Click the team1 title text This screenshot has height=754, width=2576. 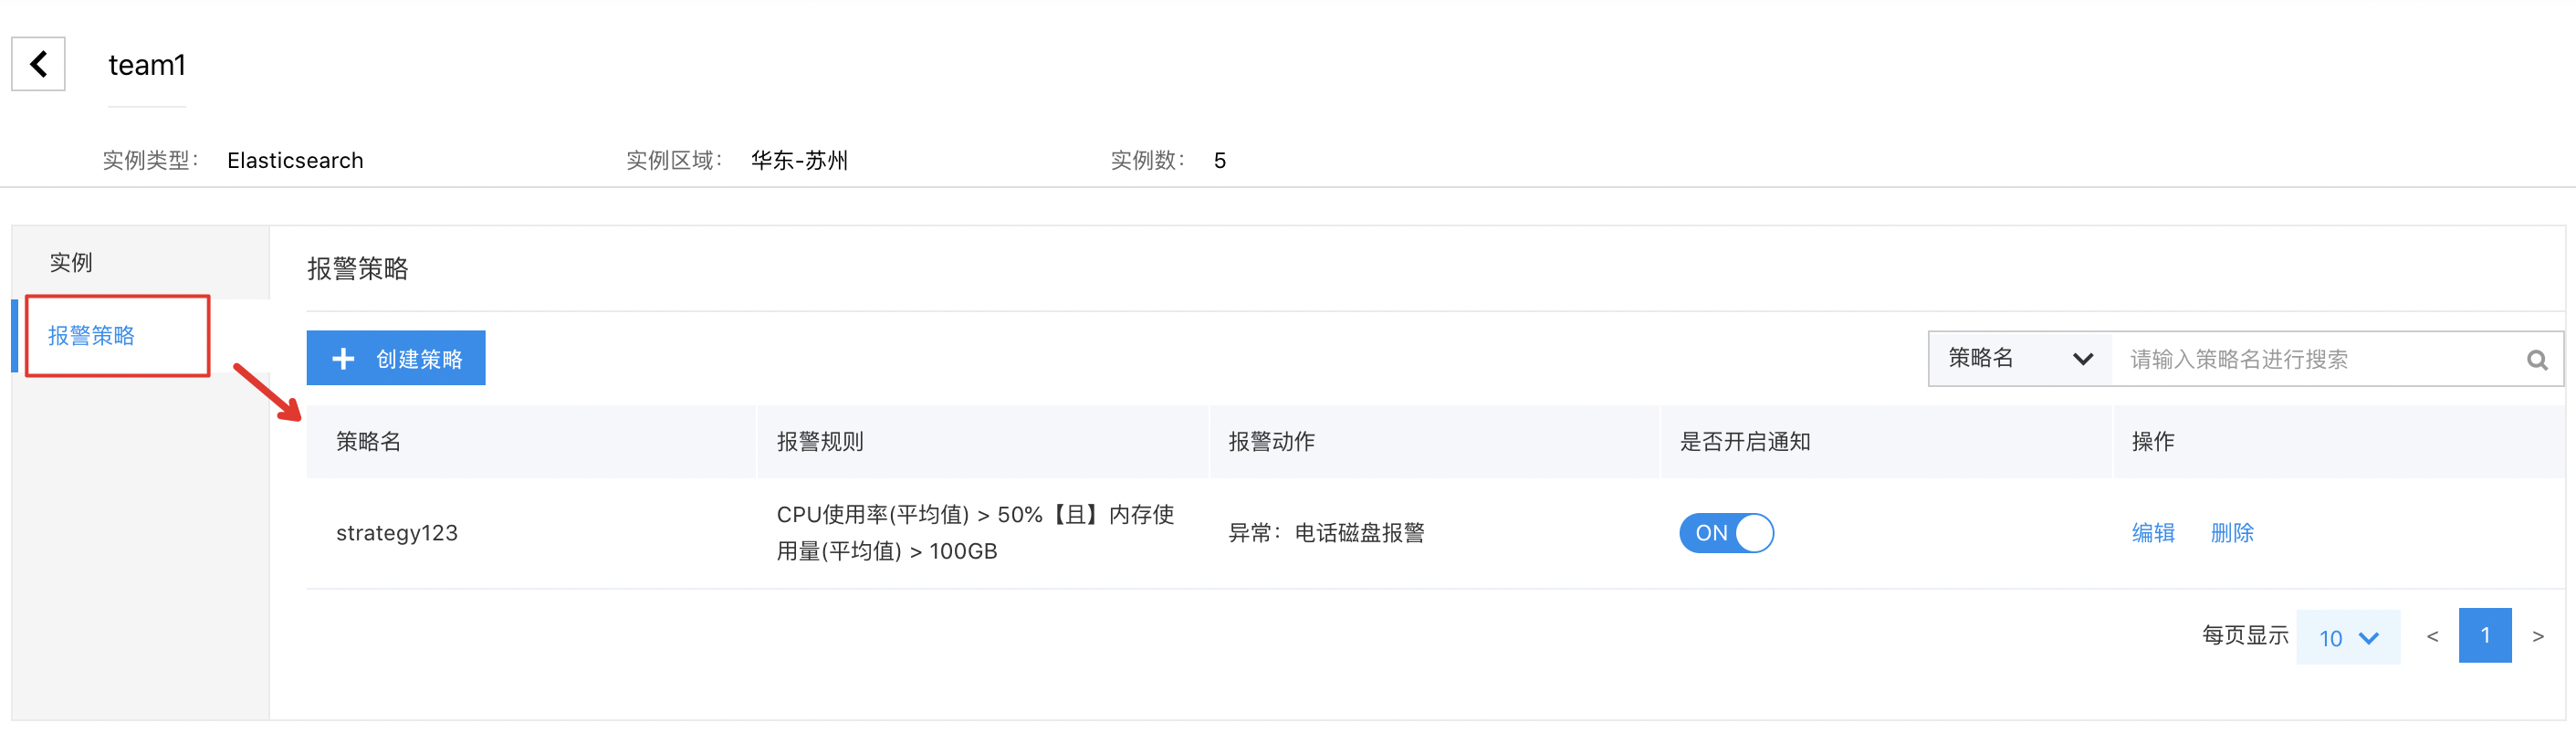tap(147, 65)
